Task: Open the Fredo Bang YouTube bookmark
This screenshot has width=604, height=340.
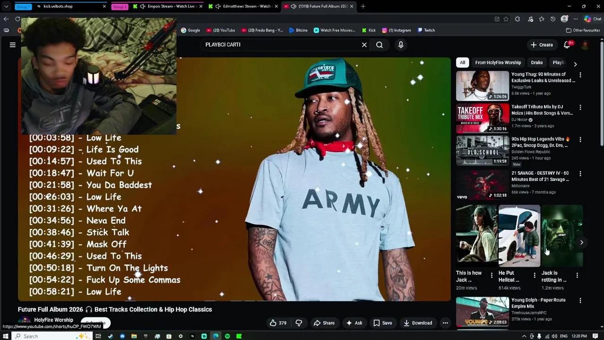Action: (x=262, y=30)
